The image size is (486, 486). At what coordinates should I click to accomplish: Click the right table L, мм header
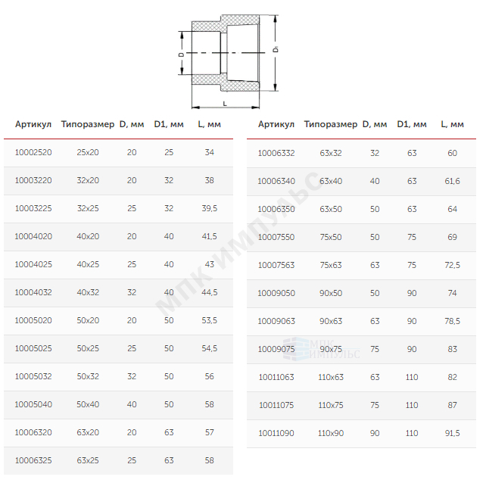tap(452, 125)
